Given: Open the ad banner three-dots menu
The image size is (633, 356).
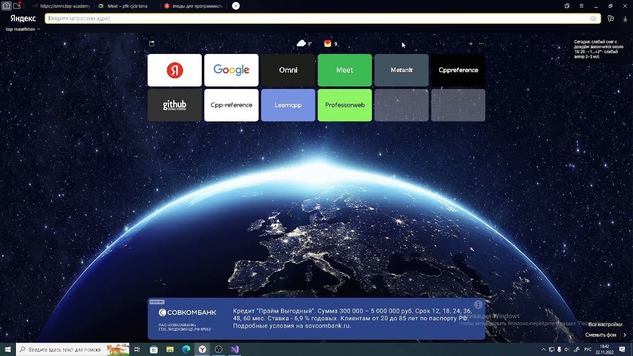Looking at the screenshot, I should pos(478,305).
